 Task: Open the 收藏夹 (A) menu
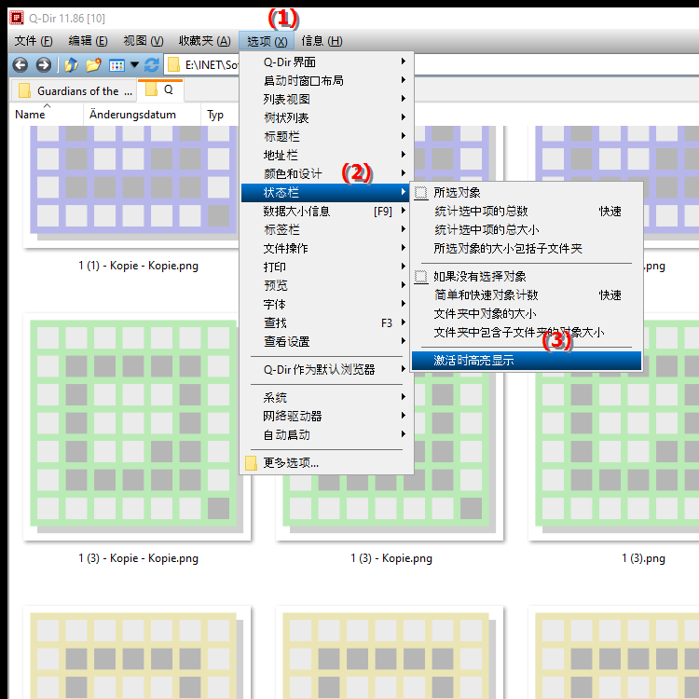click(x=205, y=41)
